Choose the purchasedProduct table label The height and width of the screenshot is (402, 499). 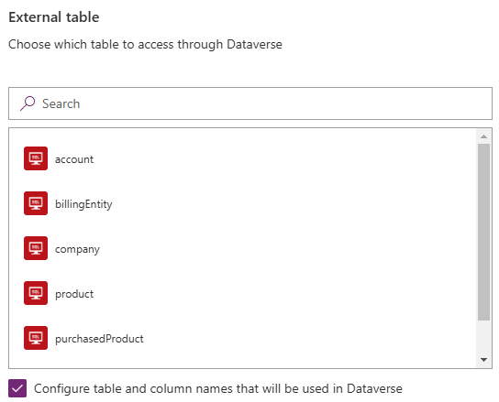99,339
